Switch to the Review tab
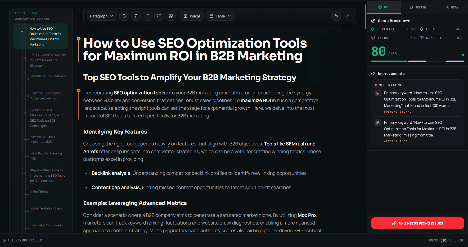468x247 pixels. click(418, 7)
